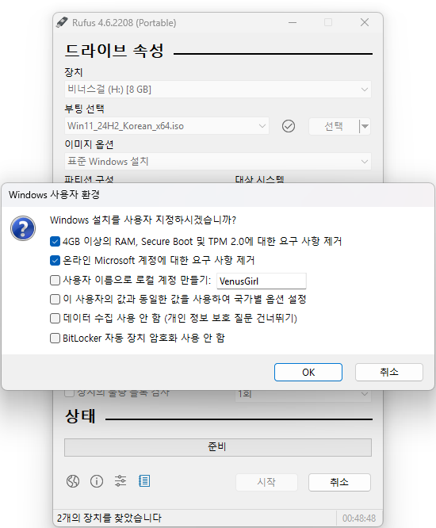
Task: Close the Rufus window
Action: click(x=365, y=22)
